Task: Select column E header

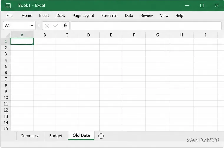Action: pyautogui.click(x=111, y=35)
